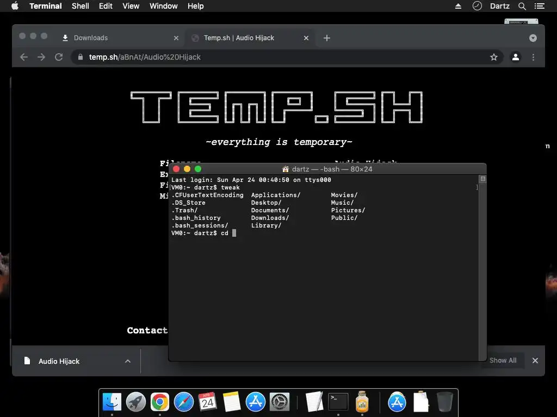Close the Chrome downloads bar
Screen dimensions: 557x417
click(535, 361)
